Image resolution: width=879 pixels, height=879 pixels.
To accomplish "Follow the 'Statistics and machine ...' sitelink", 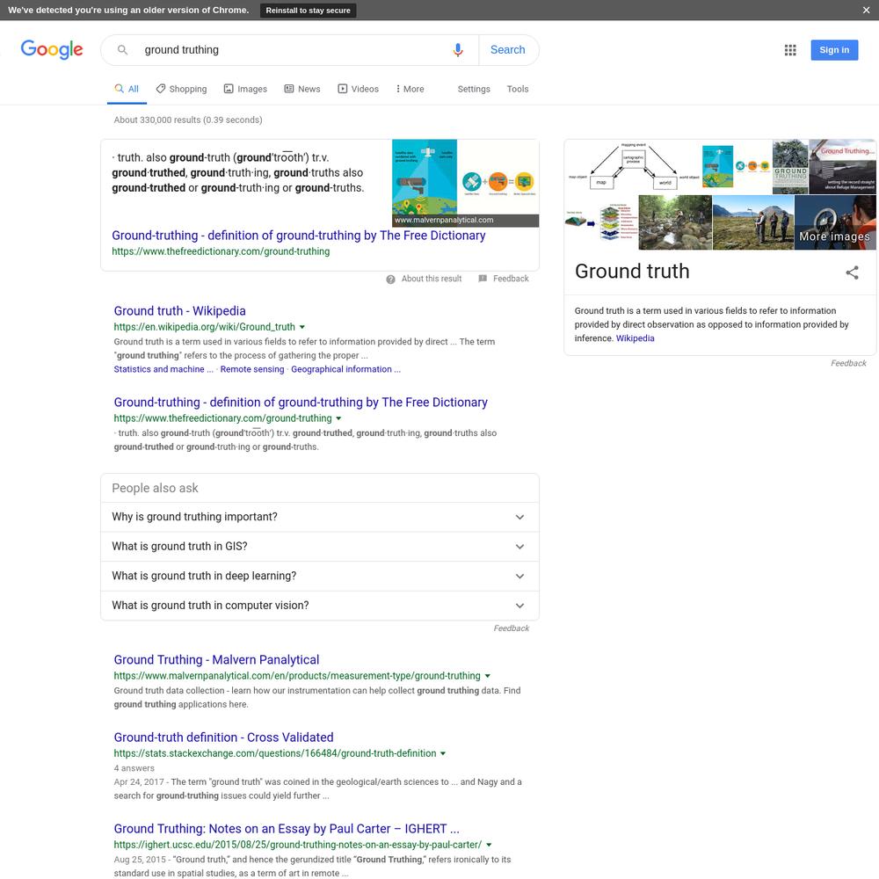I will point(163,369).
